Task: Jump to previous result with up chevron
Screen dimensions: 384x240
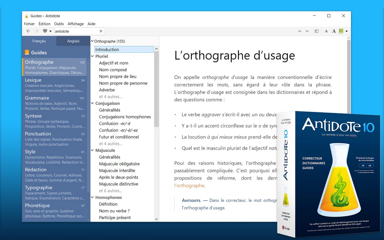Action: click(300, 31)
